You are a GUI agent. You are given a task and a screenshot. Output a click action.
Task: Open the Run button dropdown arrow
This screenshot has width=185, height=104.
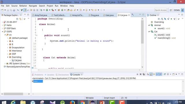point(50,10)
